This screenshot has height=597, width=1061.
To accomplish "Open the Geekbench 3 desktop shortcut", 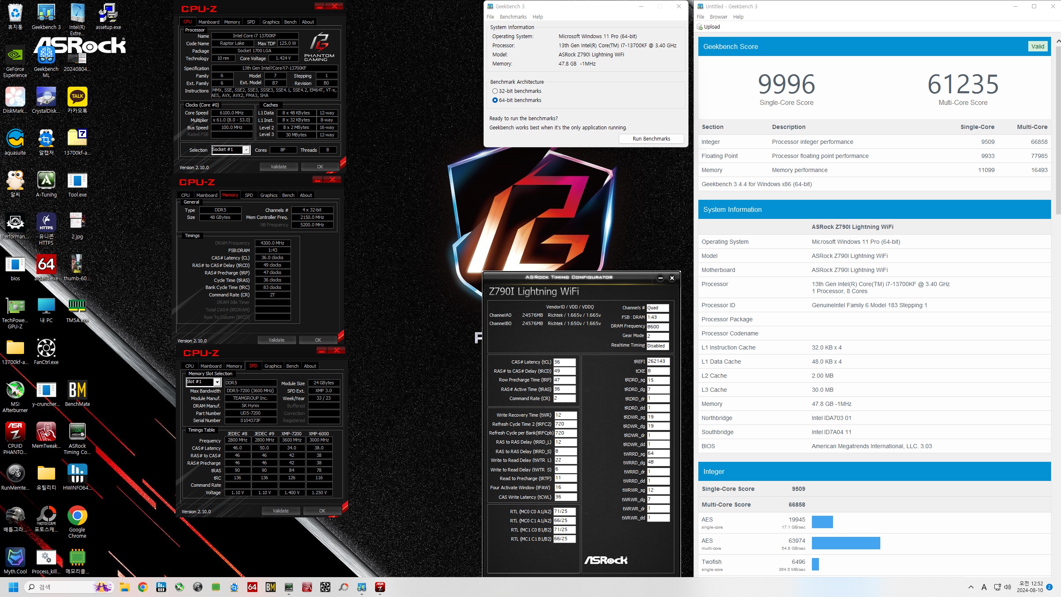I will click(46, 17).
